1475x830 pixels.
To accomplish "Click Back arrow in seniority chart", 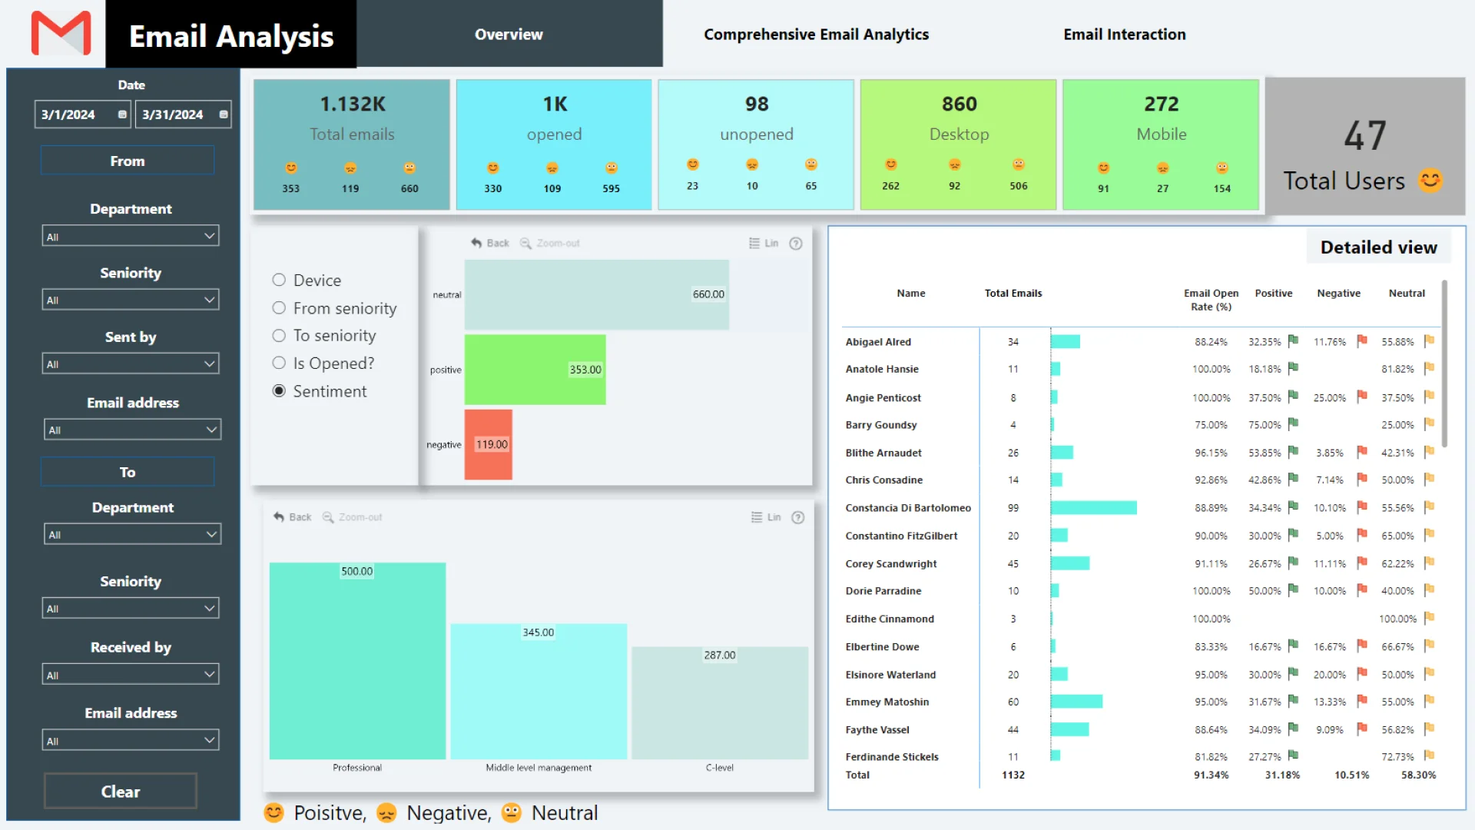I will (279, 517).
